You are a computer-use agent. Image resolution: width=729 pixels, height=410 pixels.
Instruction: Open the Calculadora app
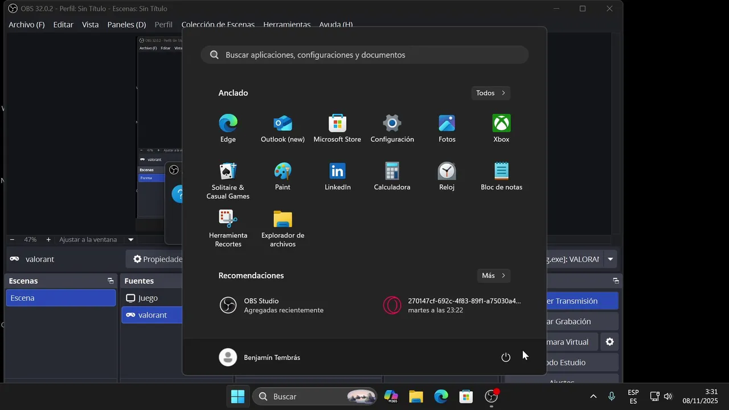[392, 177]
